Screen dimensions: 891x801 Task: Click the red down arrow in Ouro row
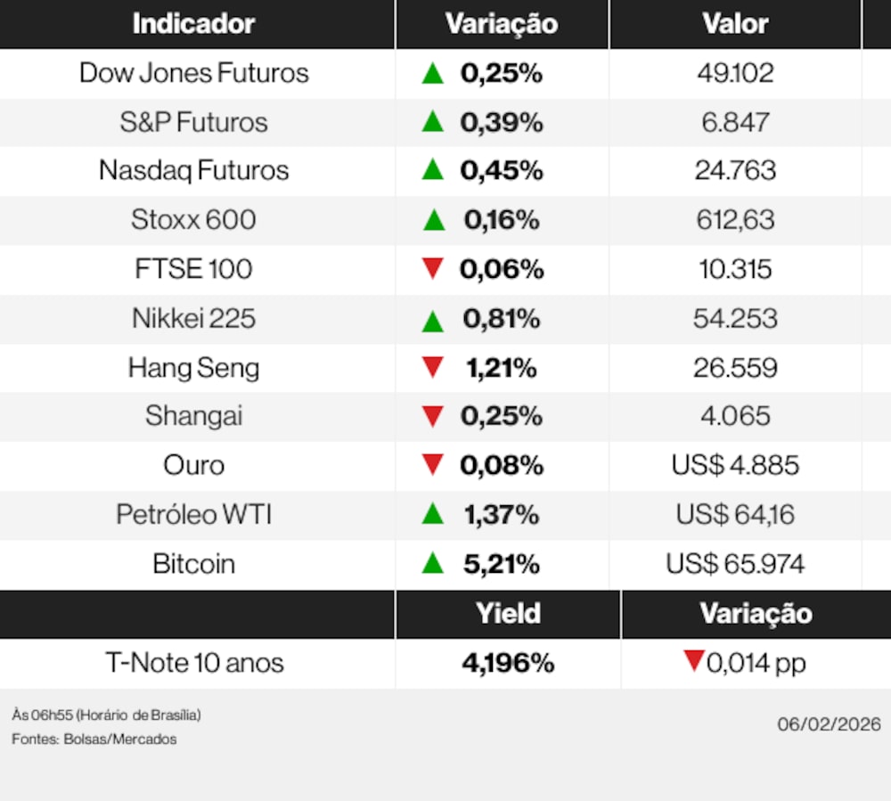[x=433, y=464]
